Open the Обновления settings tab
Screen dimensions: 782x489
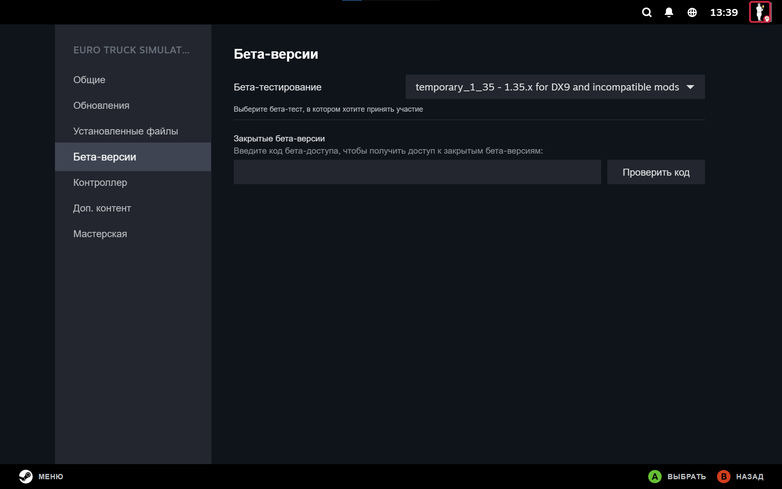click(x=133, y=106)
